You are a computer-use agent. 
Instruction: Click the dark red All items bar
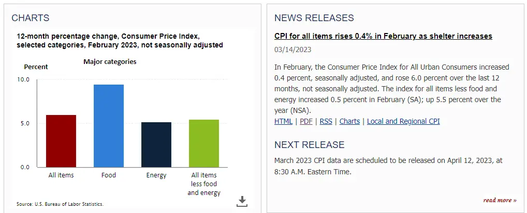(61, 141)
